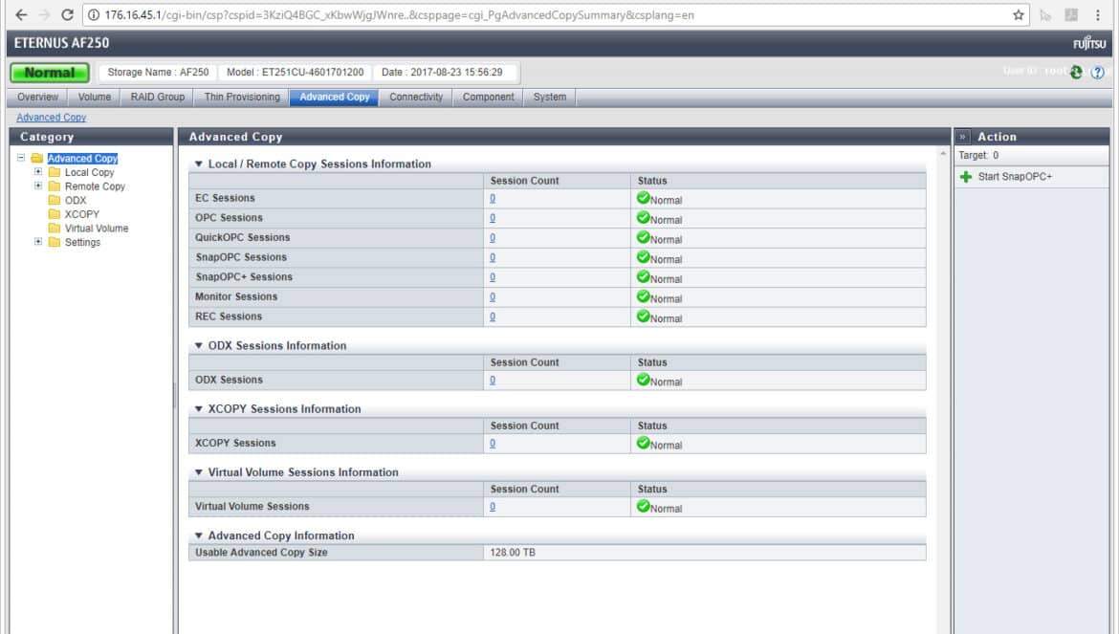Click the scroll up arrow of main panel

coord(943,153)
